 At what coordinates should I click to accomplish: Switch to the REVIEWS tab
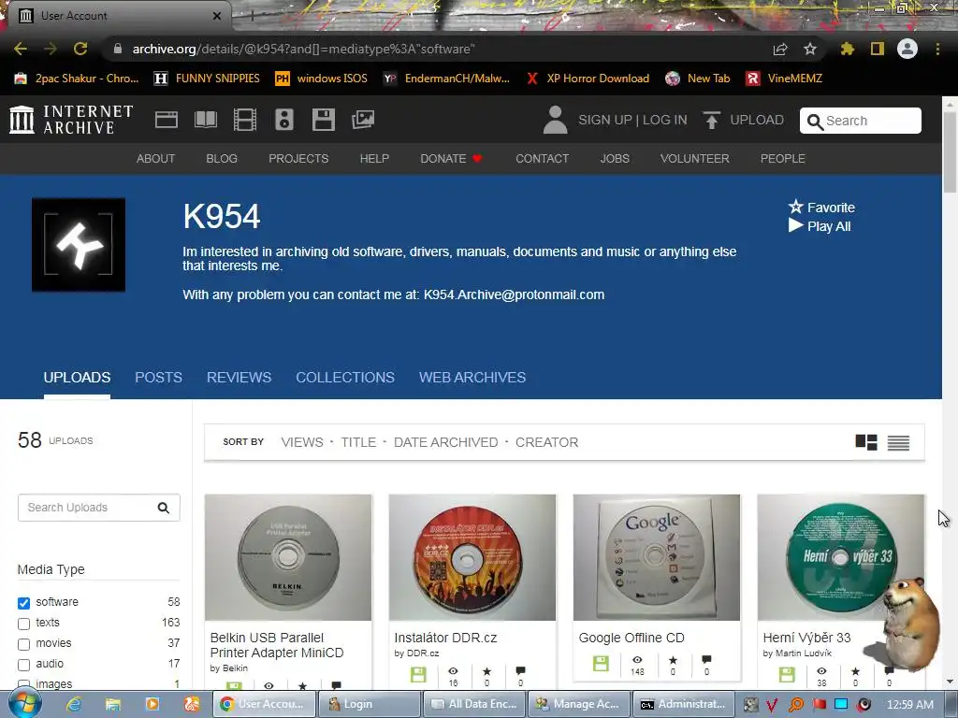click(239, 378)
